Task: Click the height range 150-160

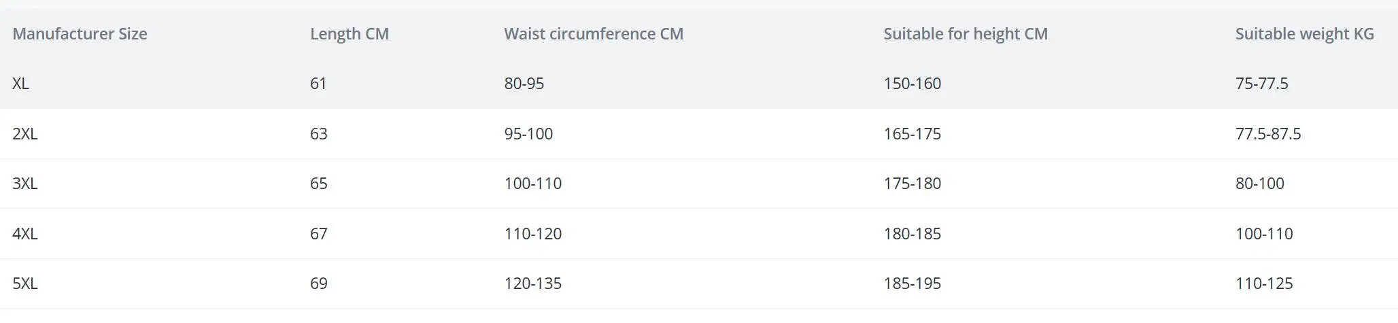Action: tap(912, 84)
